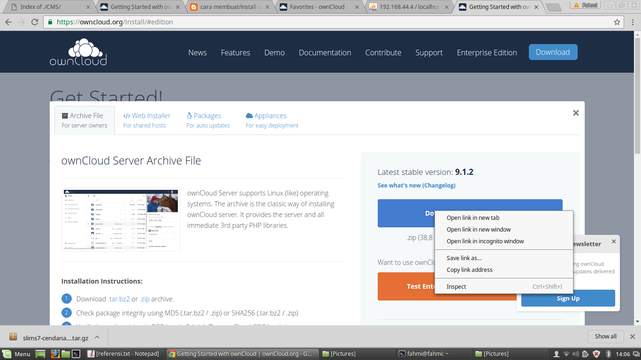
Task: Click the red shield update tray icon
Action: 596,354
